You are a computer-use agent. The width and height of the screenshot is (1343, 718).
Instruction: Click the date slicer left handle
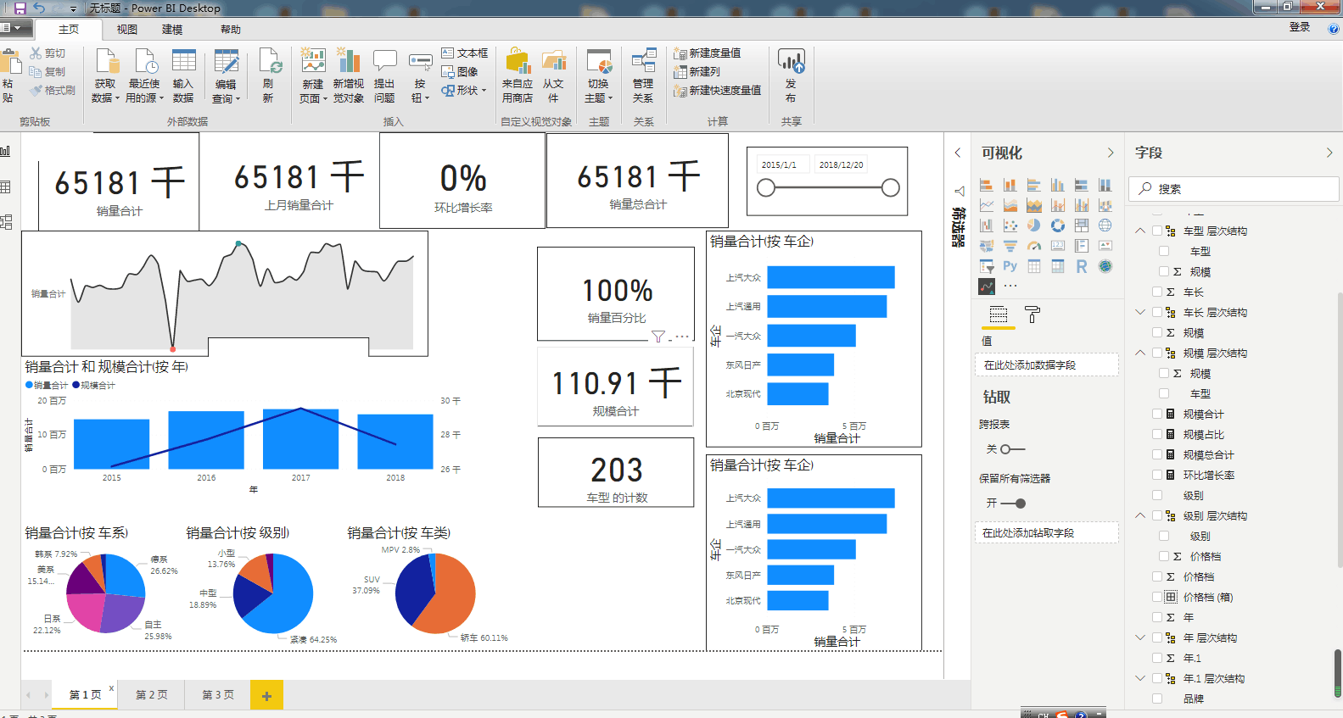coord(766,187)
